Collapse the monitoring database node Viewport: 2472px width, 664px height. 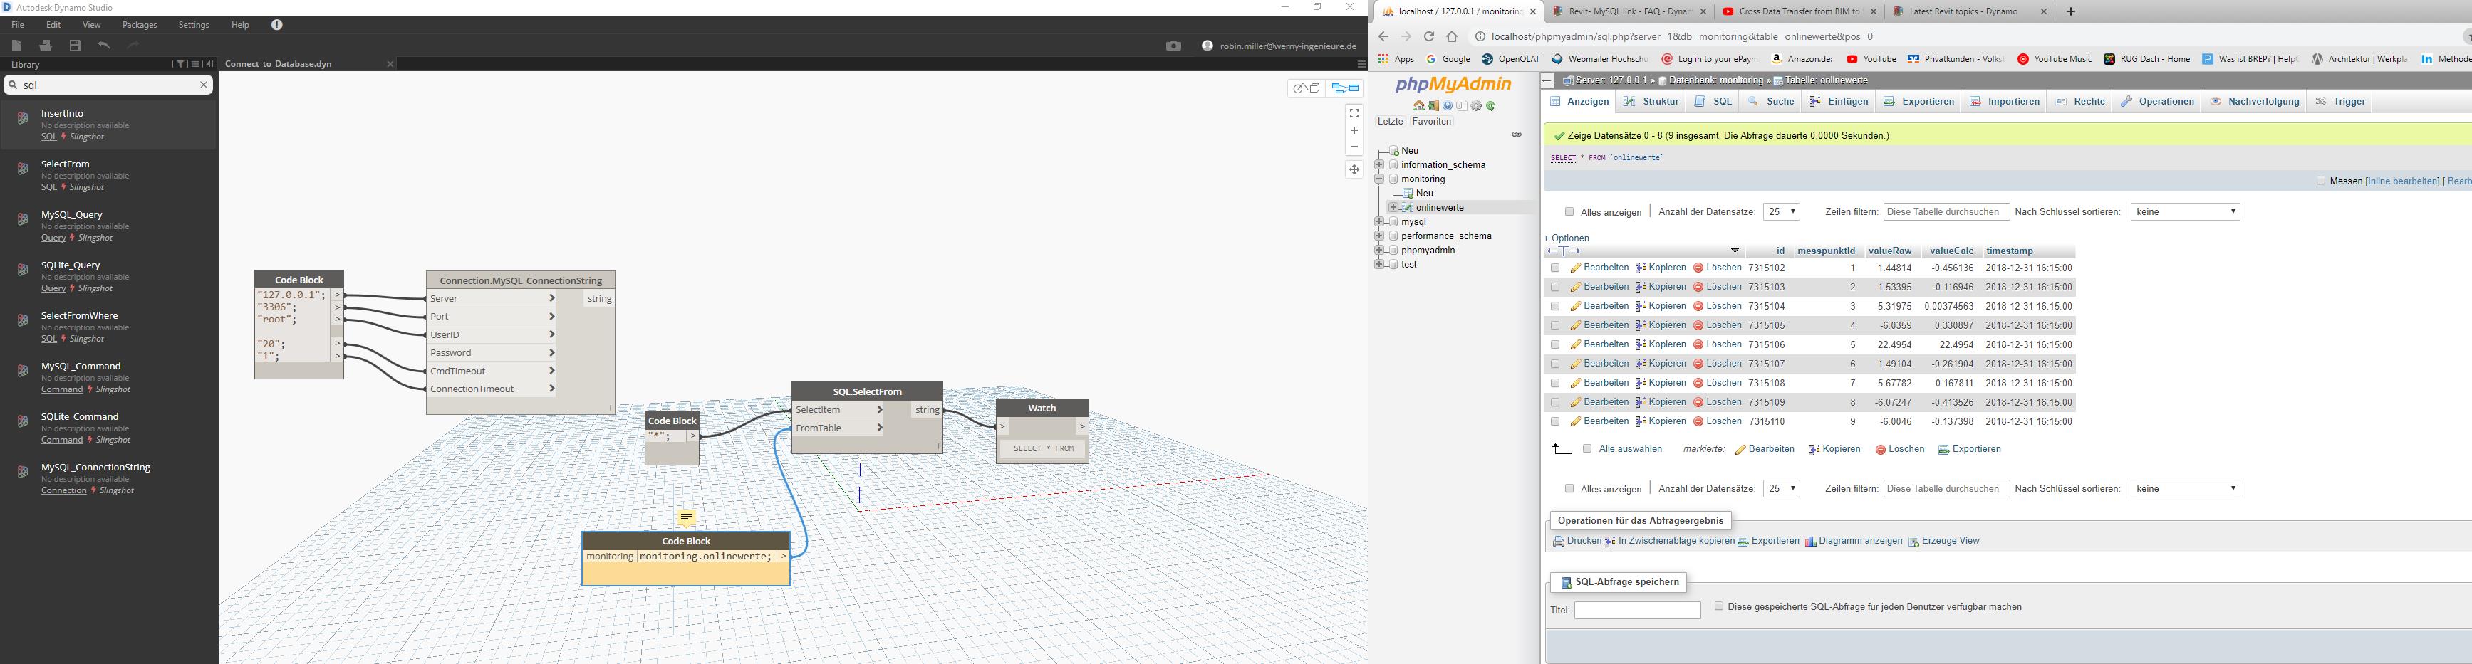click(x=1379, y=179)
